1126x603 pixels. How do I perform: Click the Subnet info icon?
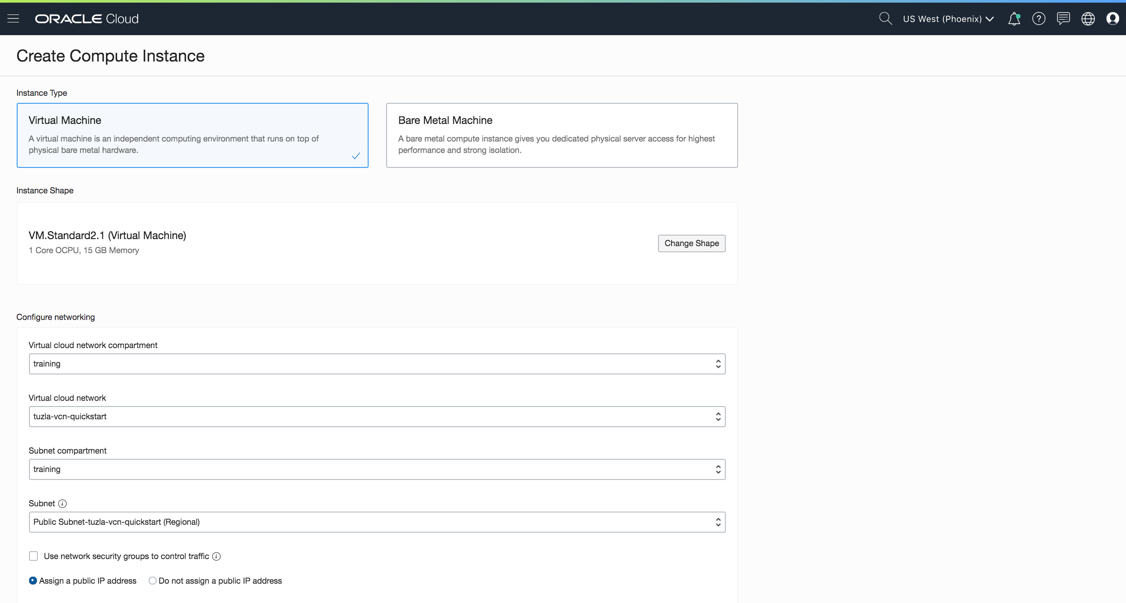[62, 504]
